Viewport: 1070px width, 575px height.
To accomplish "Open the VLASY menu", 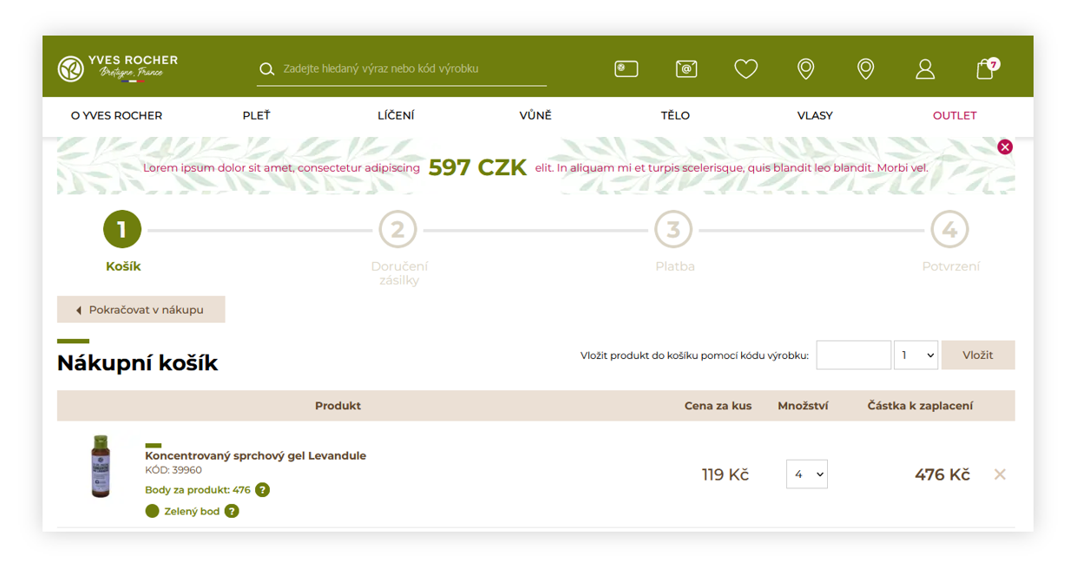I will (815, 115).
